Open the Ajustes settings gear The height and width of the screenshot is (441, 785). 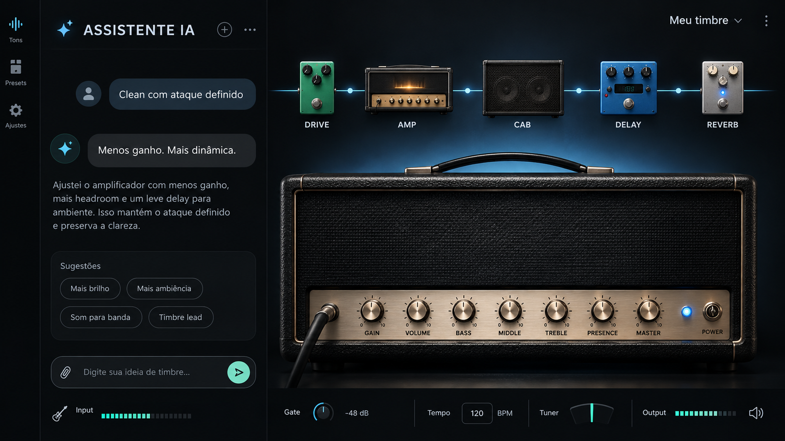[16, 116]
